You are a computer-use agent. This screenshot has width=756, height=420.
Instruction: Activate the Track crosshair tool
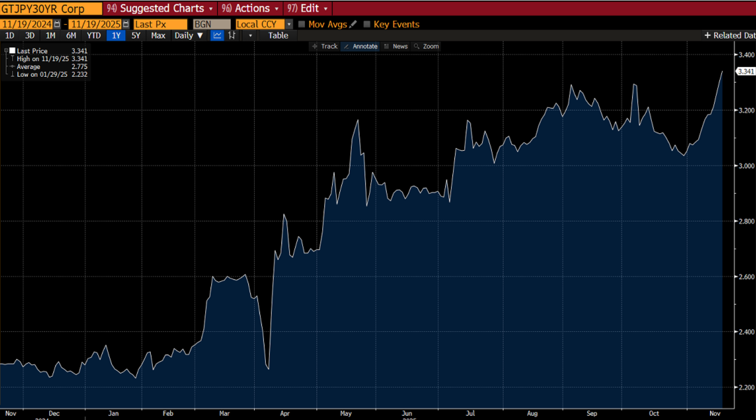tap(325, 46)
